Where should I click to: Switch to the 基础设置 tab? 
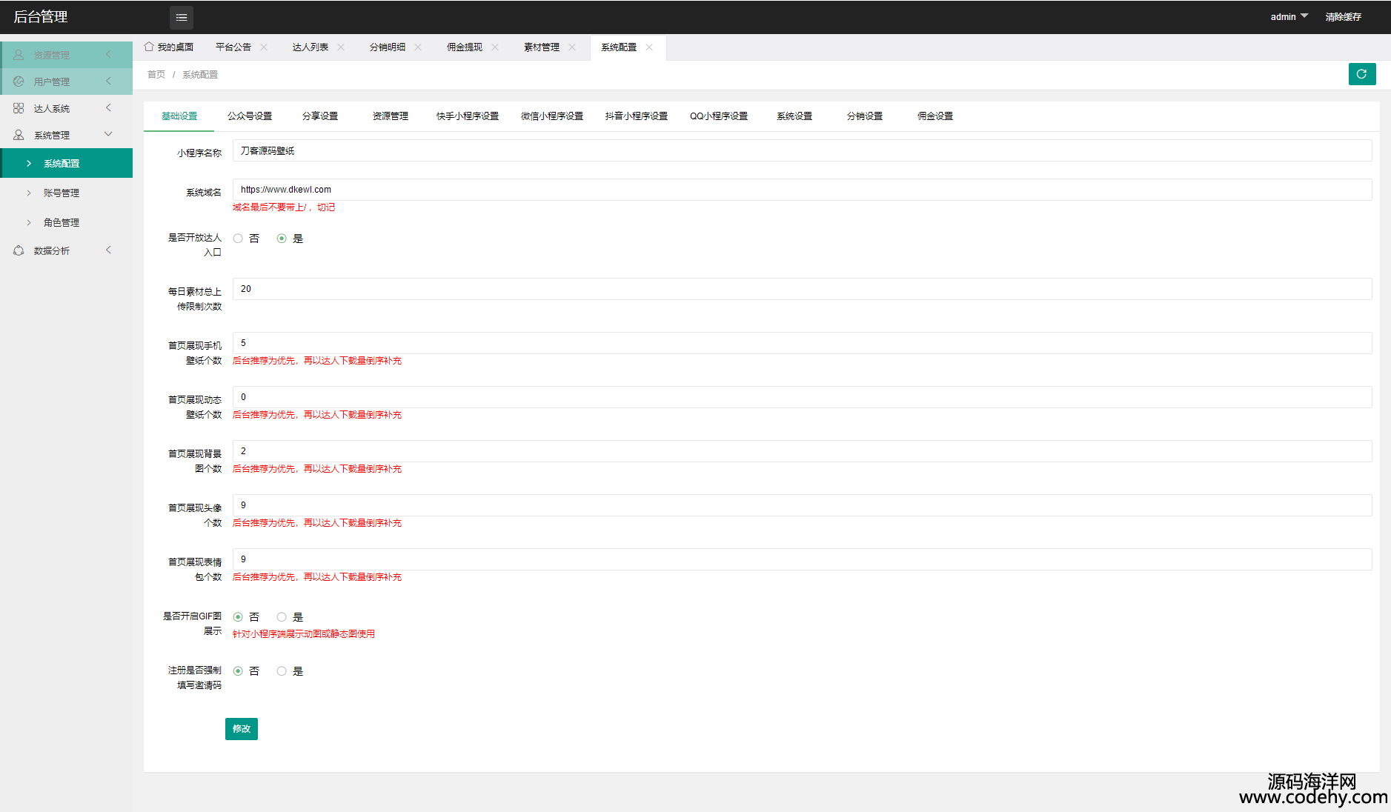tap(179, 116)
